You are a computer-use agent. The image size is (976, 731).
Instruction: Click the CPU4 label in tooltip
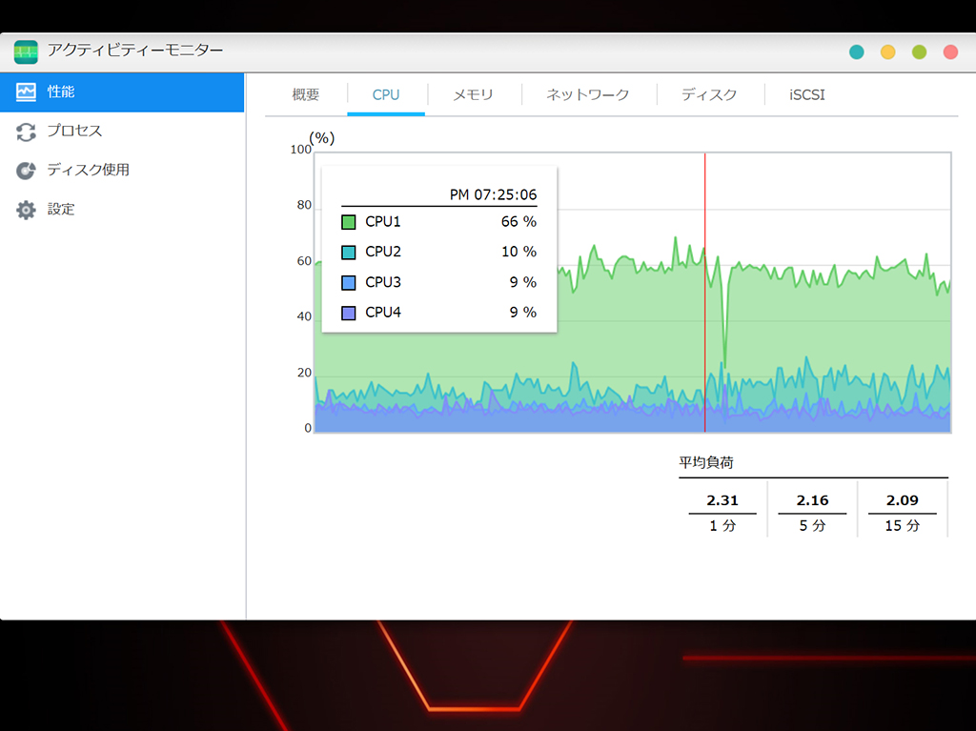coord(383,312)
